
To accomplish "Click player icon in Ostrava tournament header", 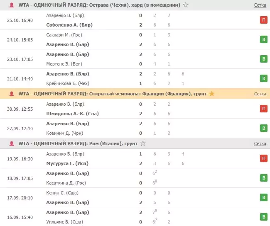I will point(12,5).
